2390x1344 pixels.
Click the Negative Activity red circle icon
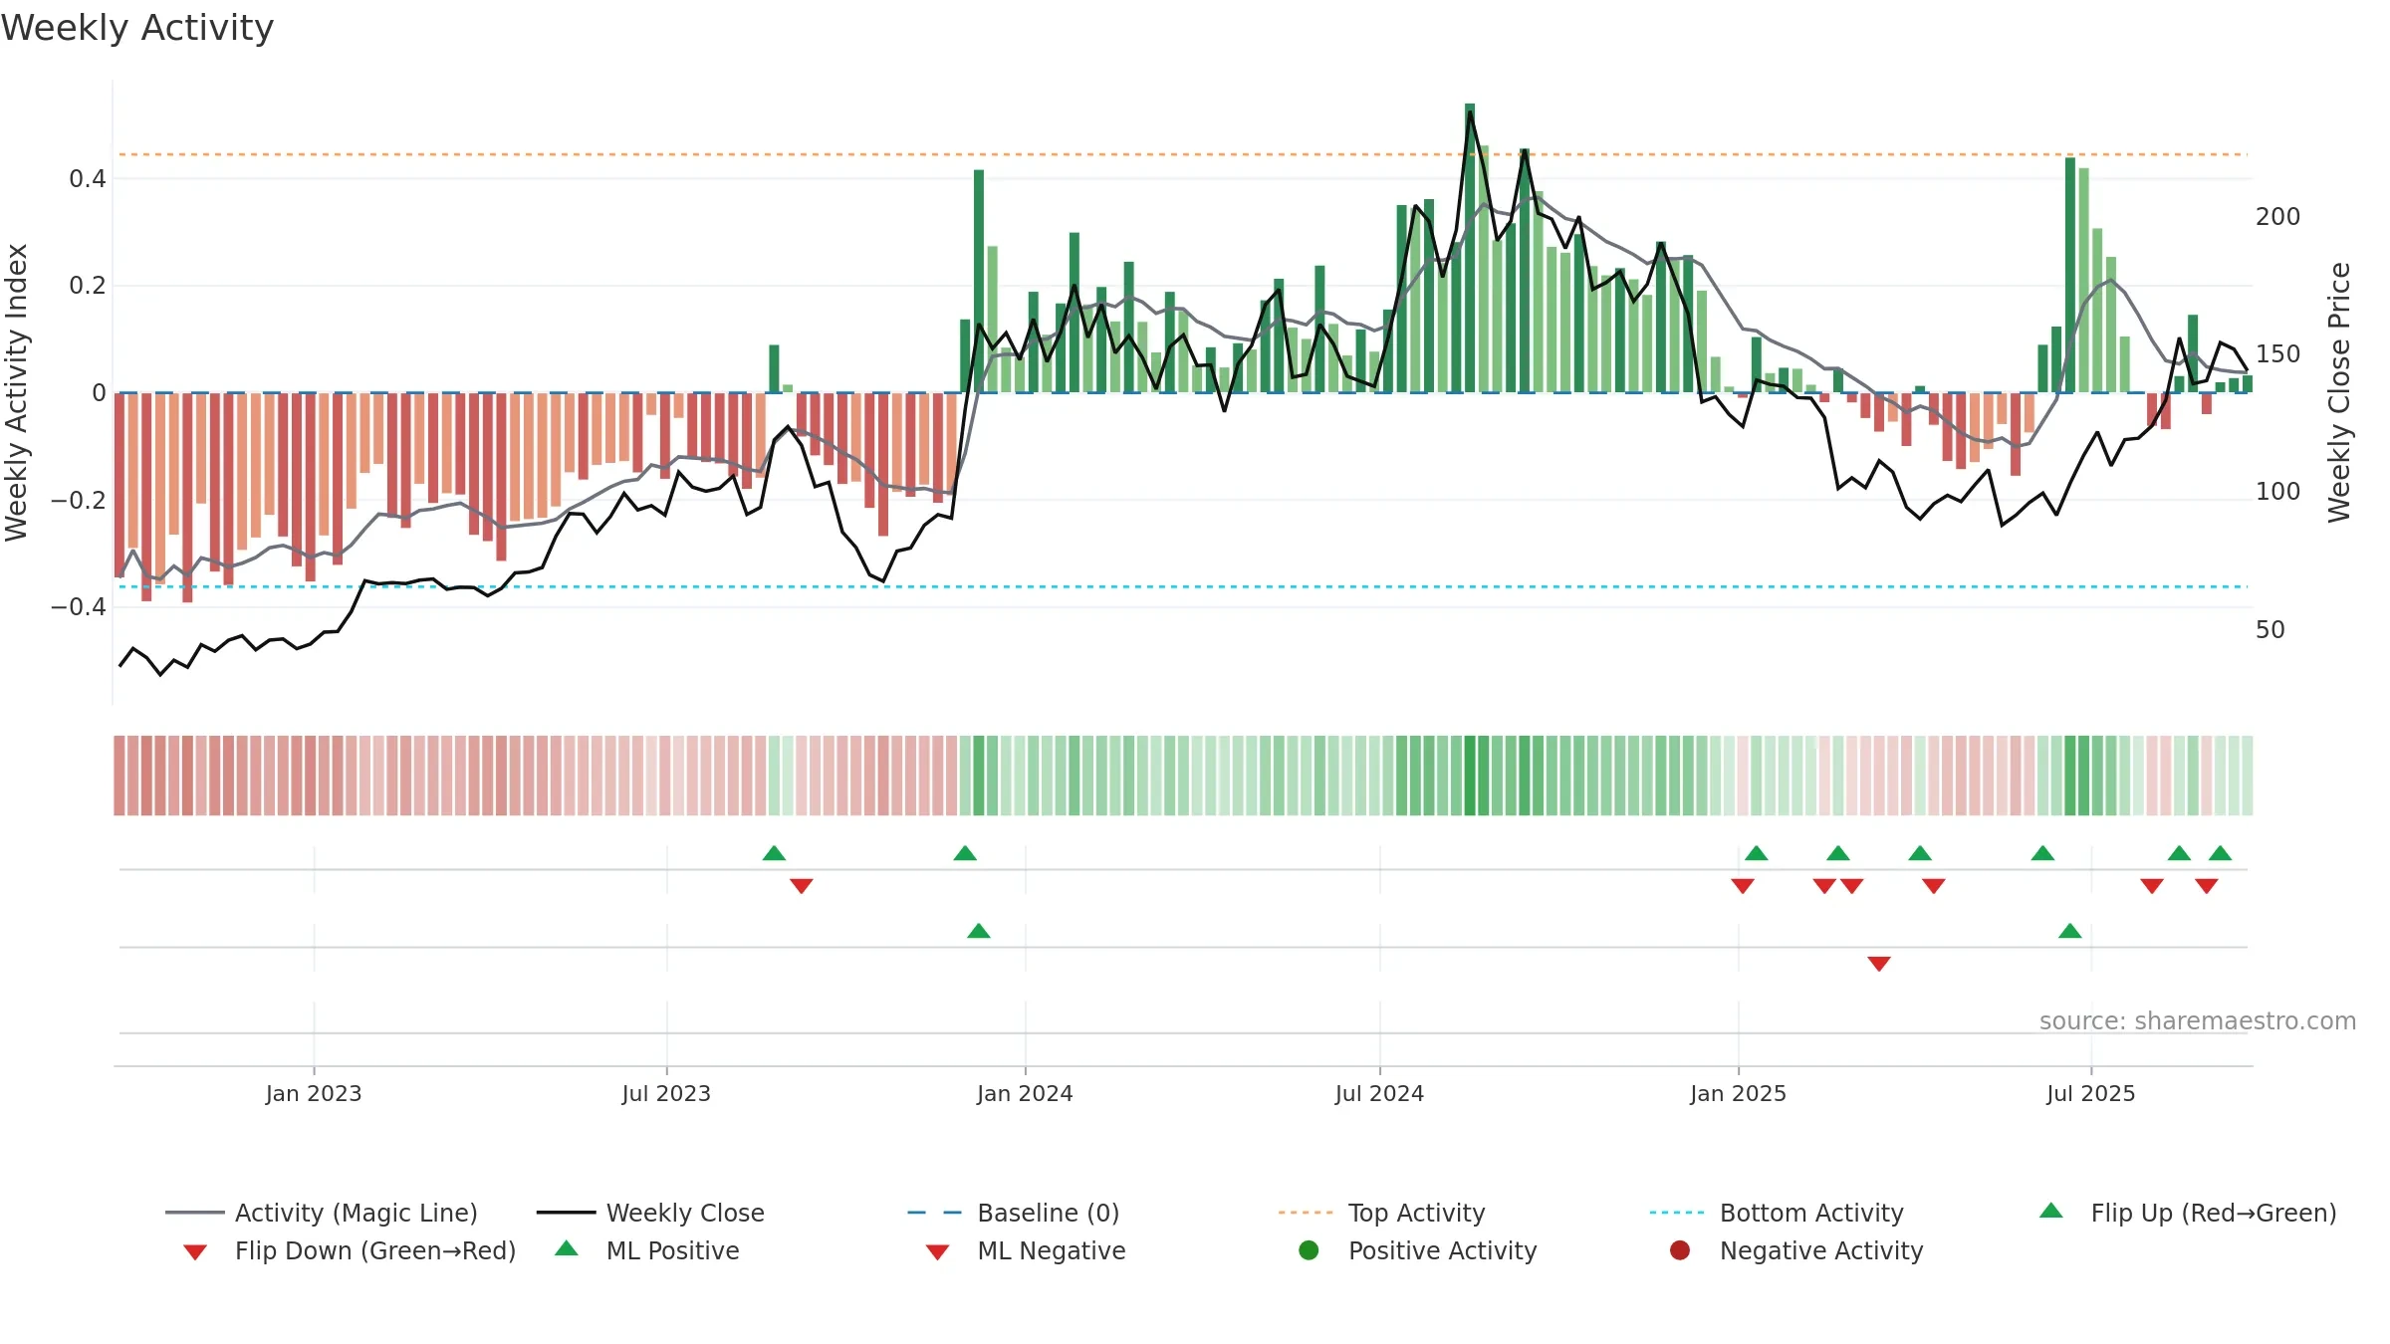(x=1680, y=1250)
